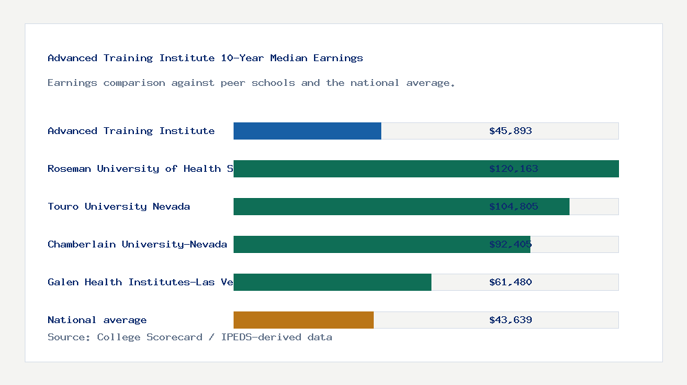Select the 'Chamberlain University-Nevada' label
Image resolution: width=687 pixels, height=385 pixels.
[x=137, y=244]
